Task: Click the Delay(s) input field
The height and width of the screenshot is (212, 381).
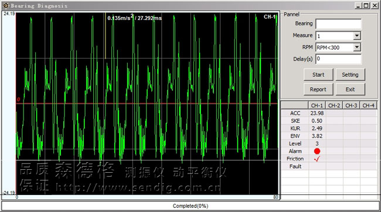Action: point(338,59)
